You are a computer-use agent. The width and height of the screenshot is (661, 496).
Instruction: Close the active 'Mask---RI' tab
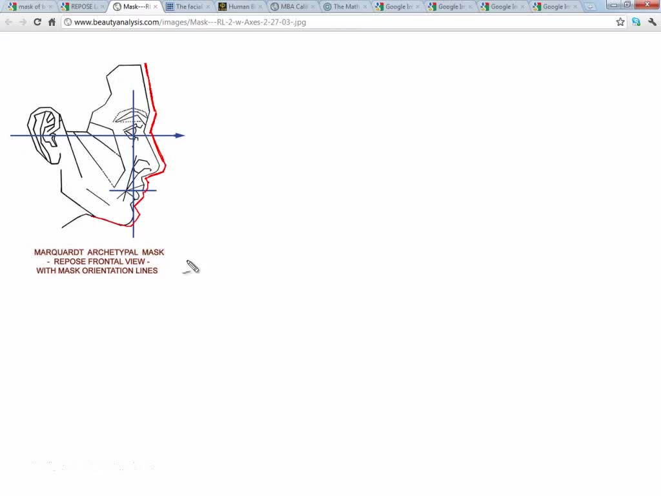(x=156, y=6)
